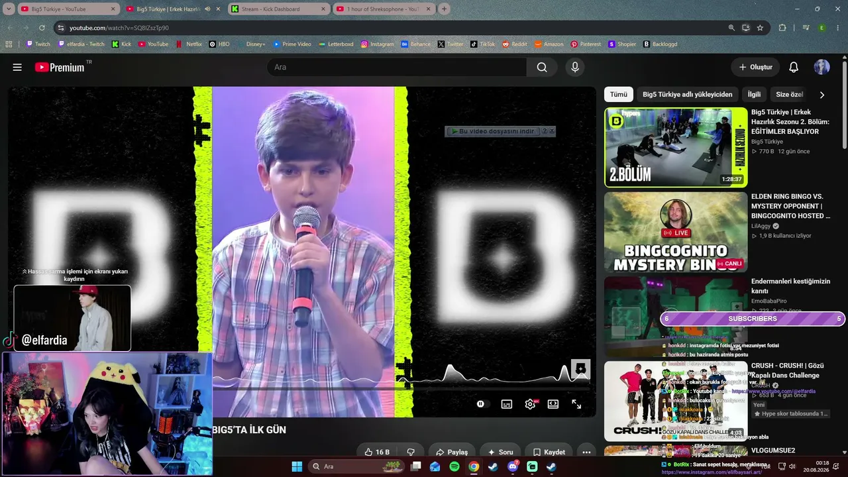Image resolution: width=848 pixels, height=477 pixels.
Task: Open Chrome extensions puzzle icon
Action: click(782, 28)
